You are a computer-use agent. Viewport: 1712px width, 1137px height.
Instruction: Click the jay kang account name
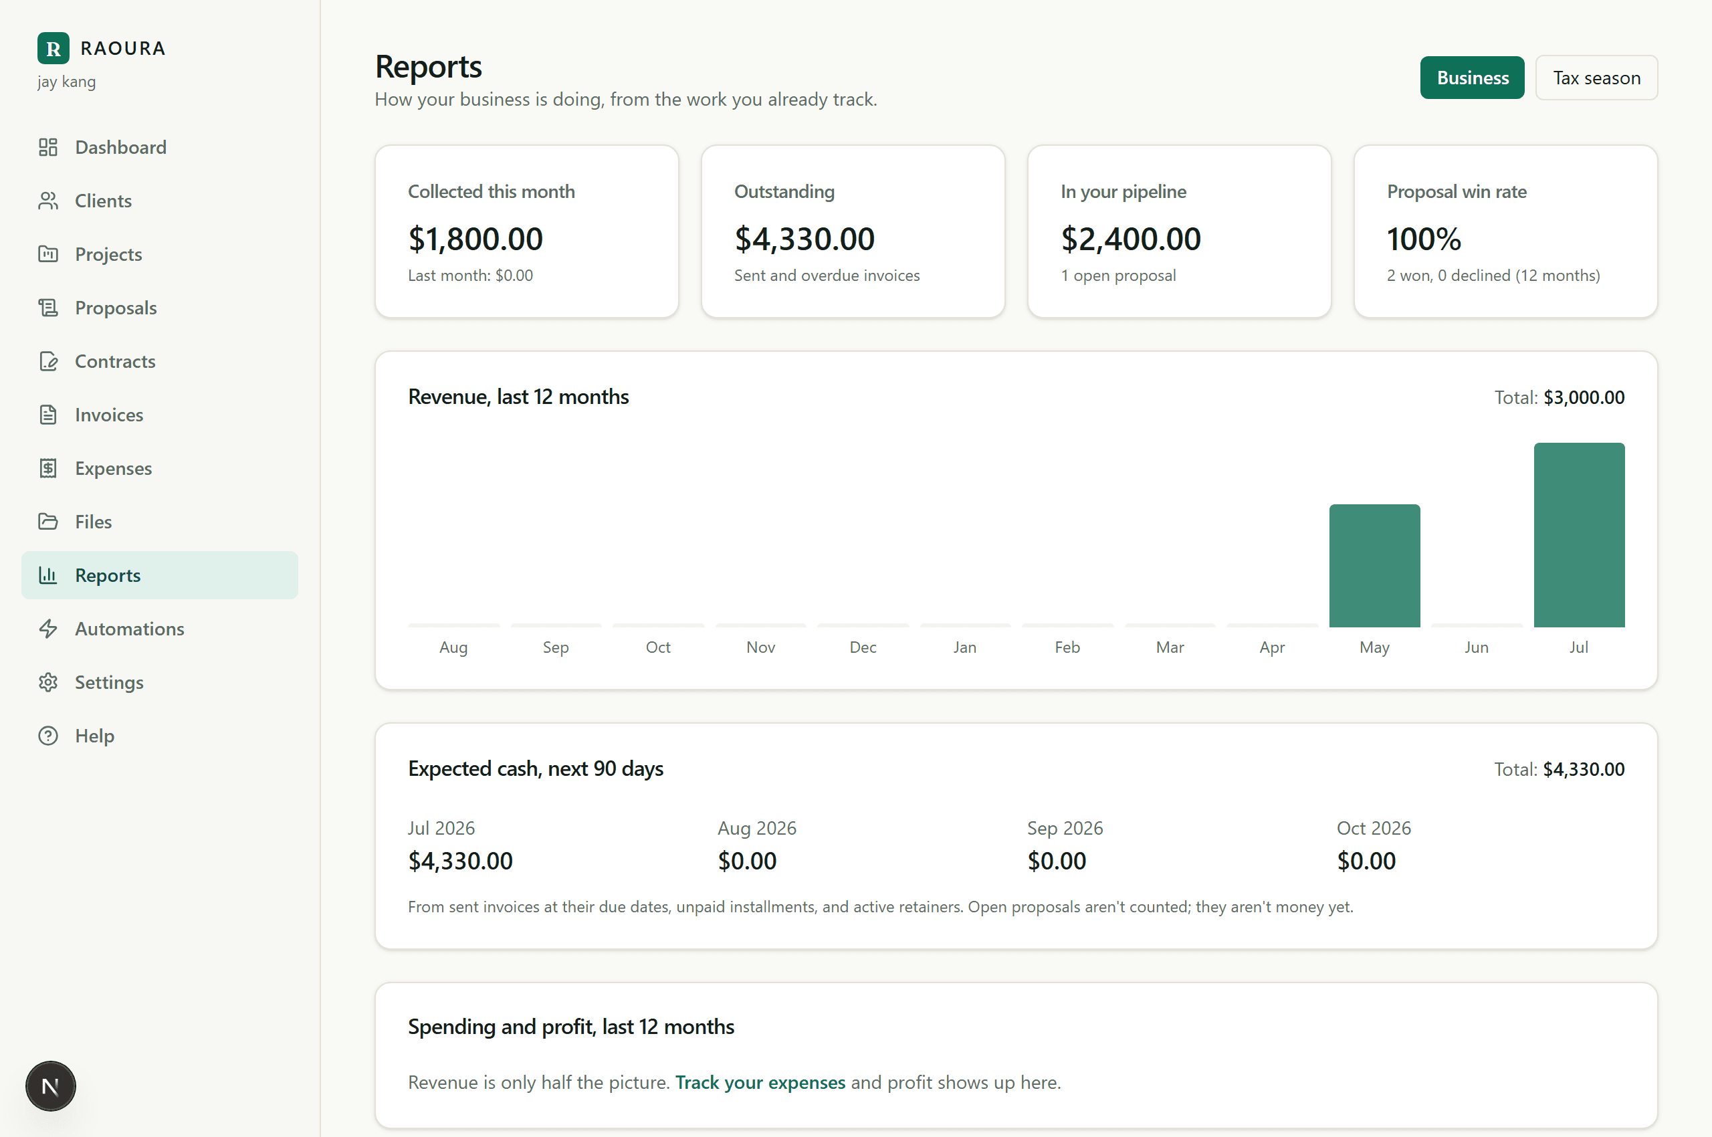coord(67,82)
